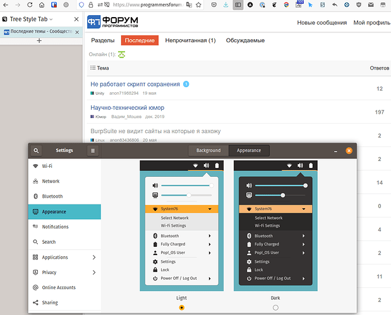Click reply count 197
Screen dimensions: 391x315
[379, 112]
